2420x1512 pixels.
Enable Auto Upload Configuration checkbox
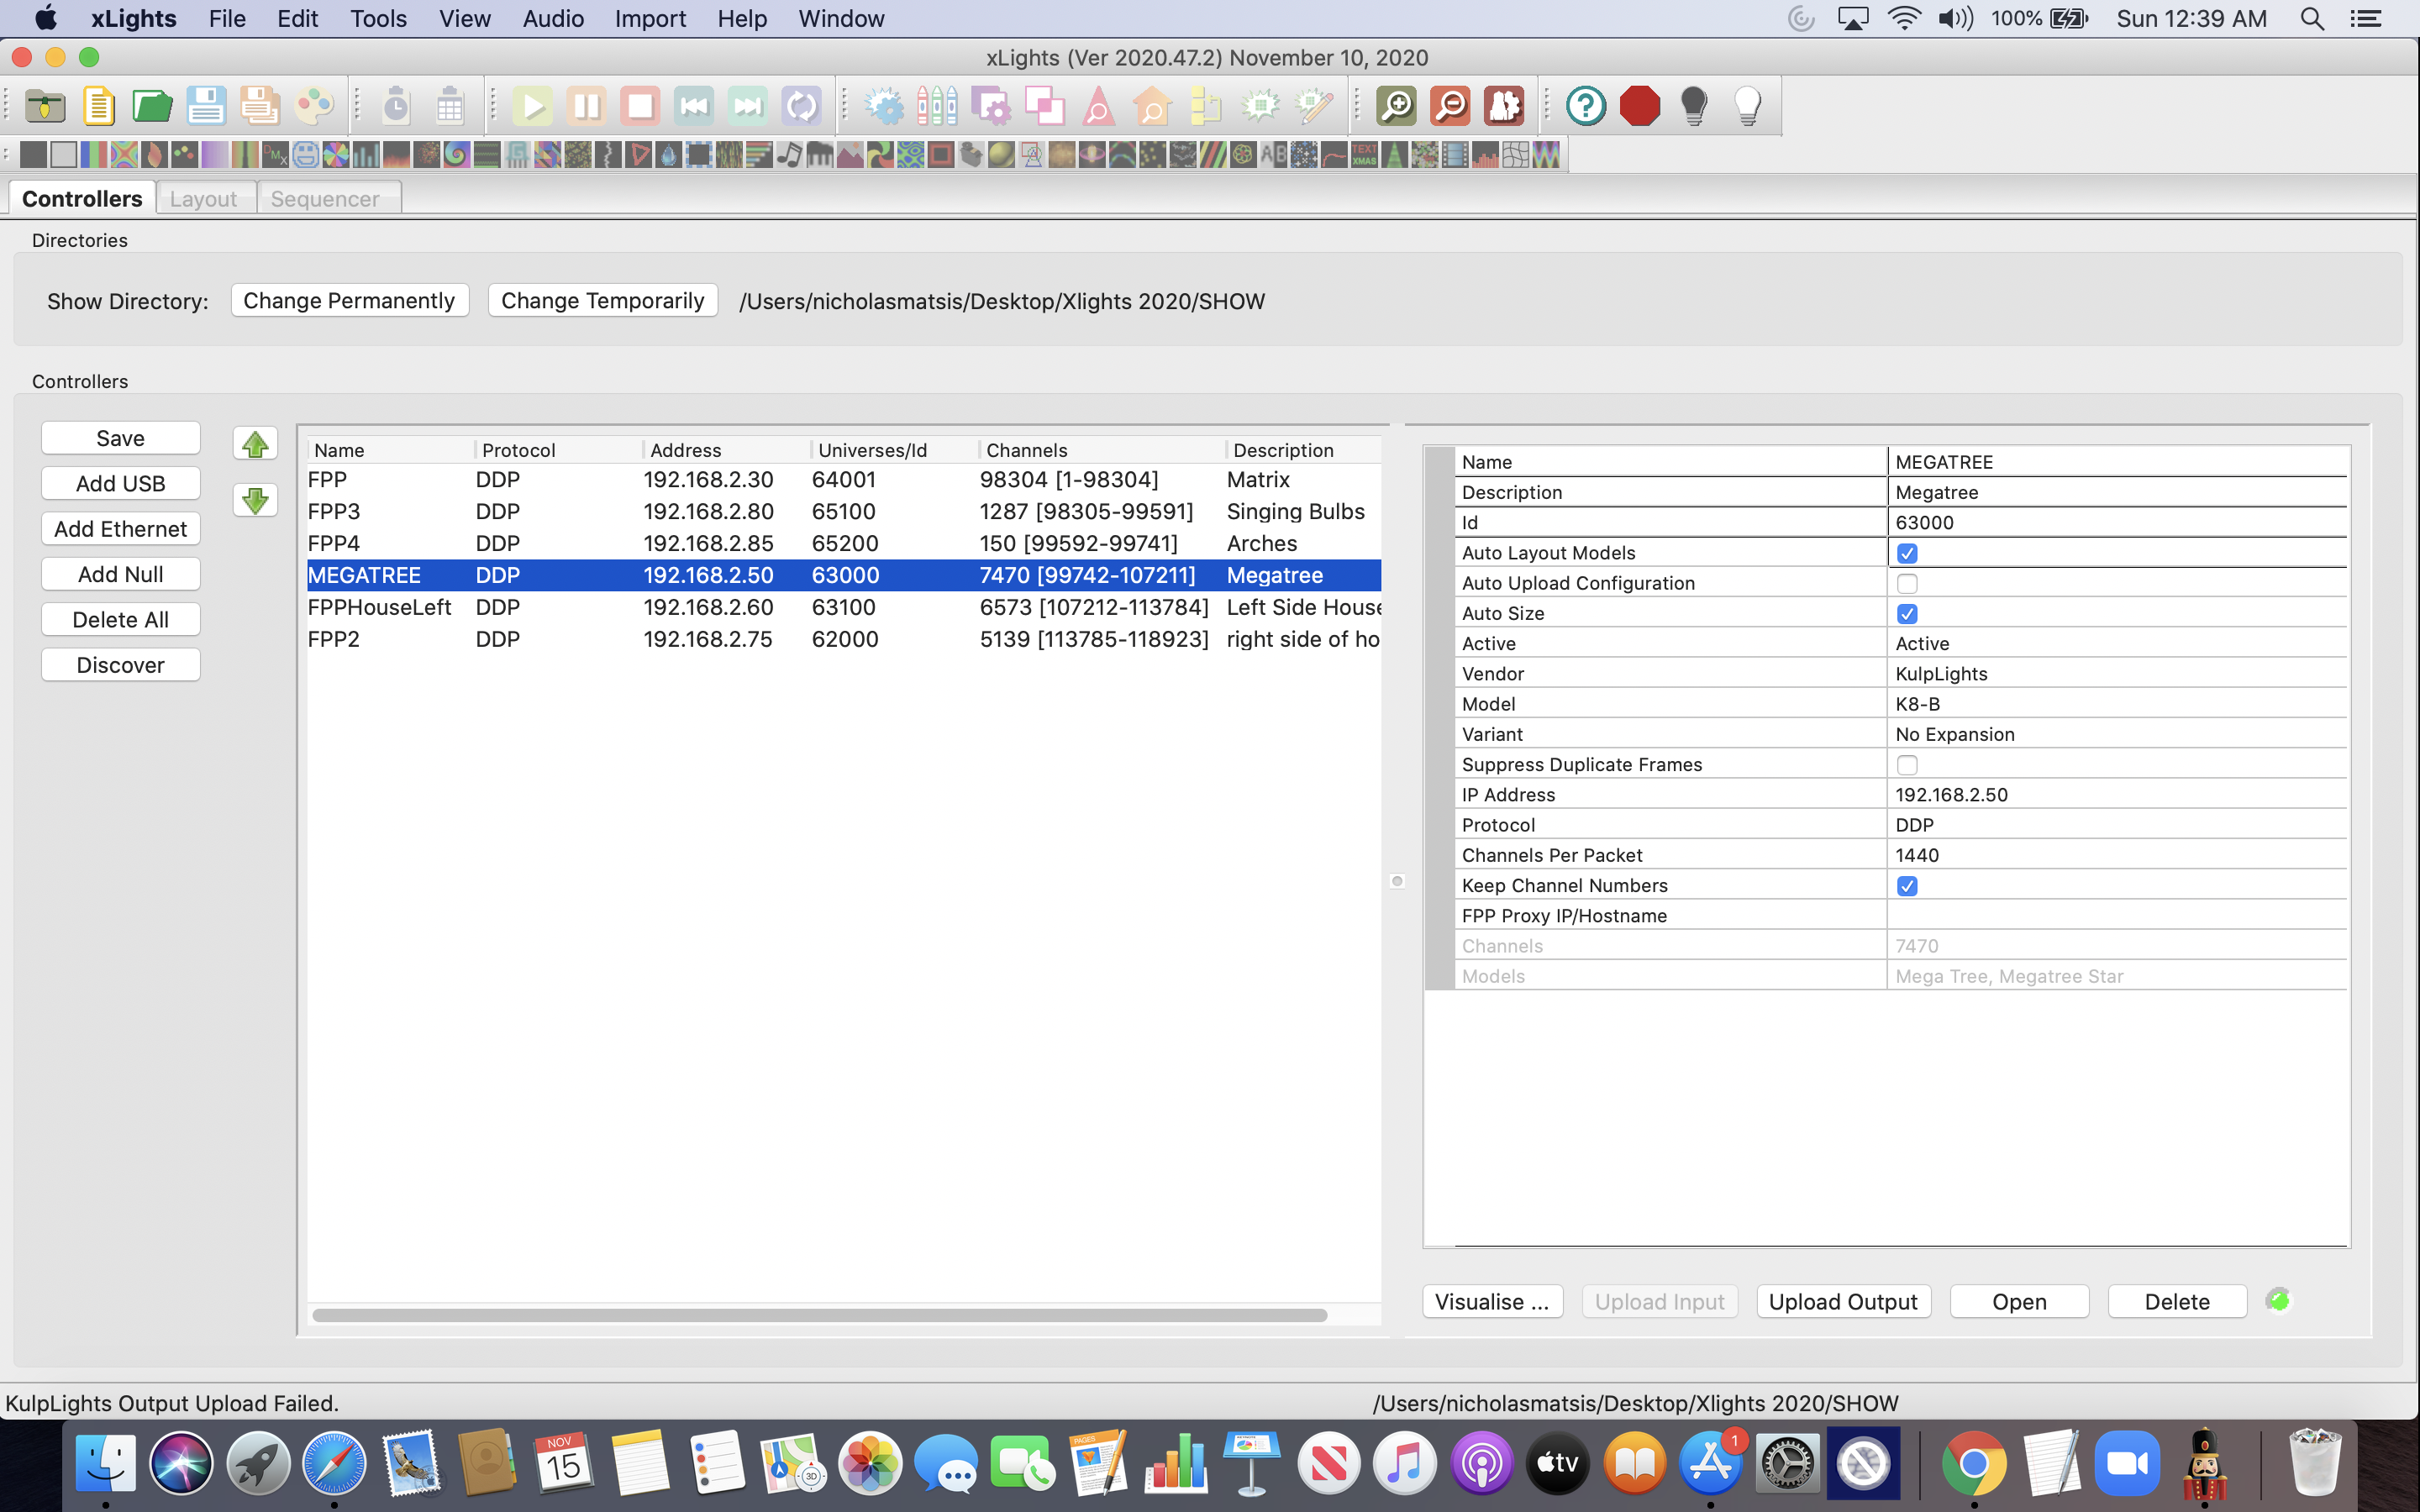point(1907,583)
